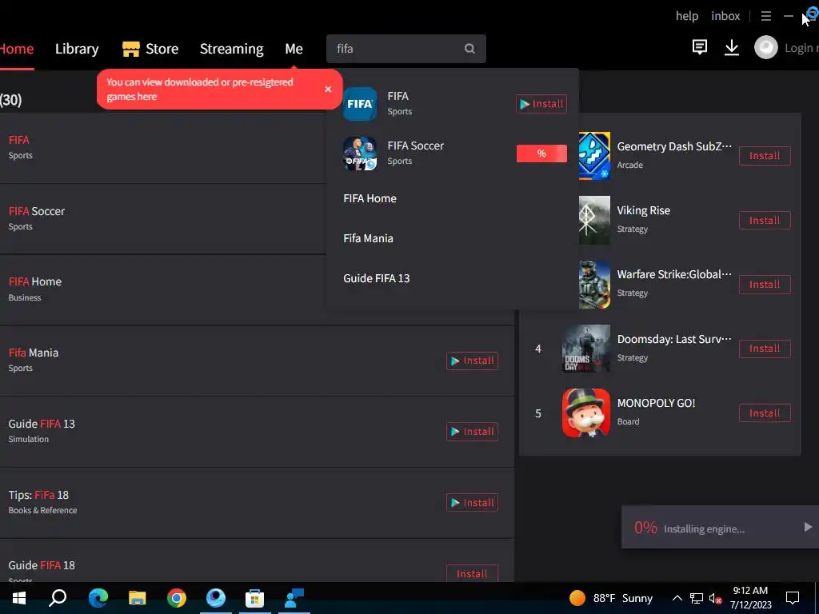Open Windows notification center
Screen dimensions: 819x614
[x=793, y=598]
